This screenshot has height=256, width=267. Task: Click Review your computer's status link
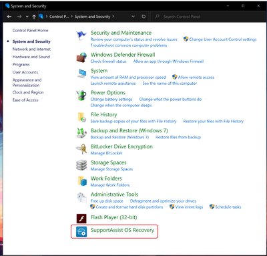coord(133,39)
